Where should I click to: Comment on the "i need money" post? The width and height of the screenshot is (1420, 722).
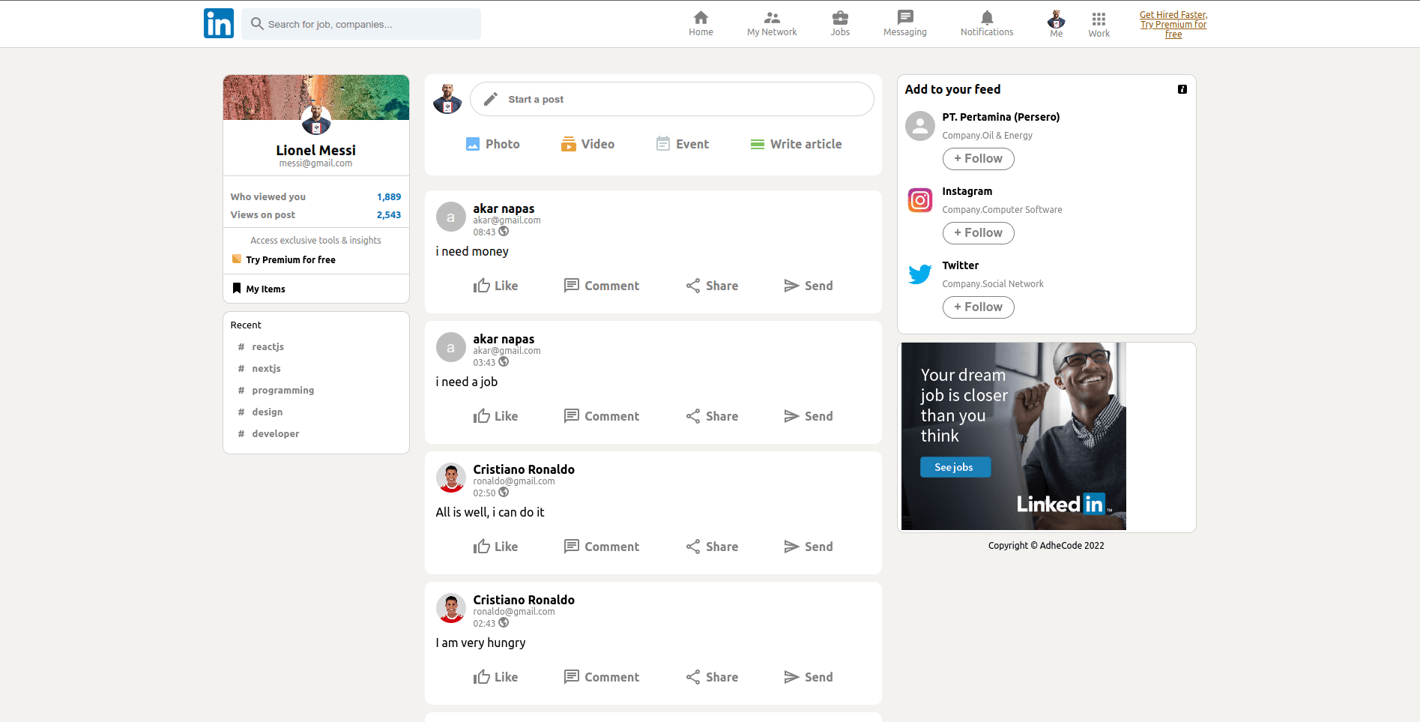(601, 286)
